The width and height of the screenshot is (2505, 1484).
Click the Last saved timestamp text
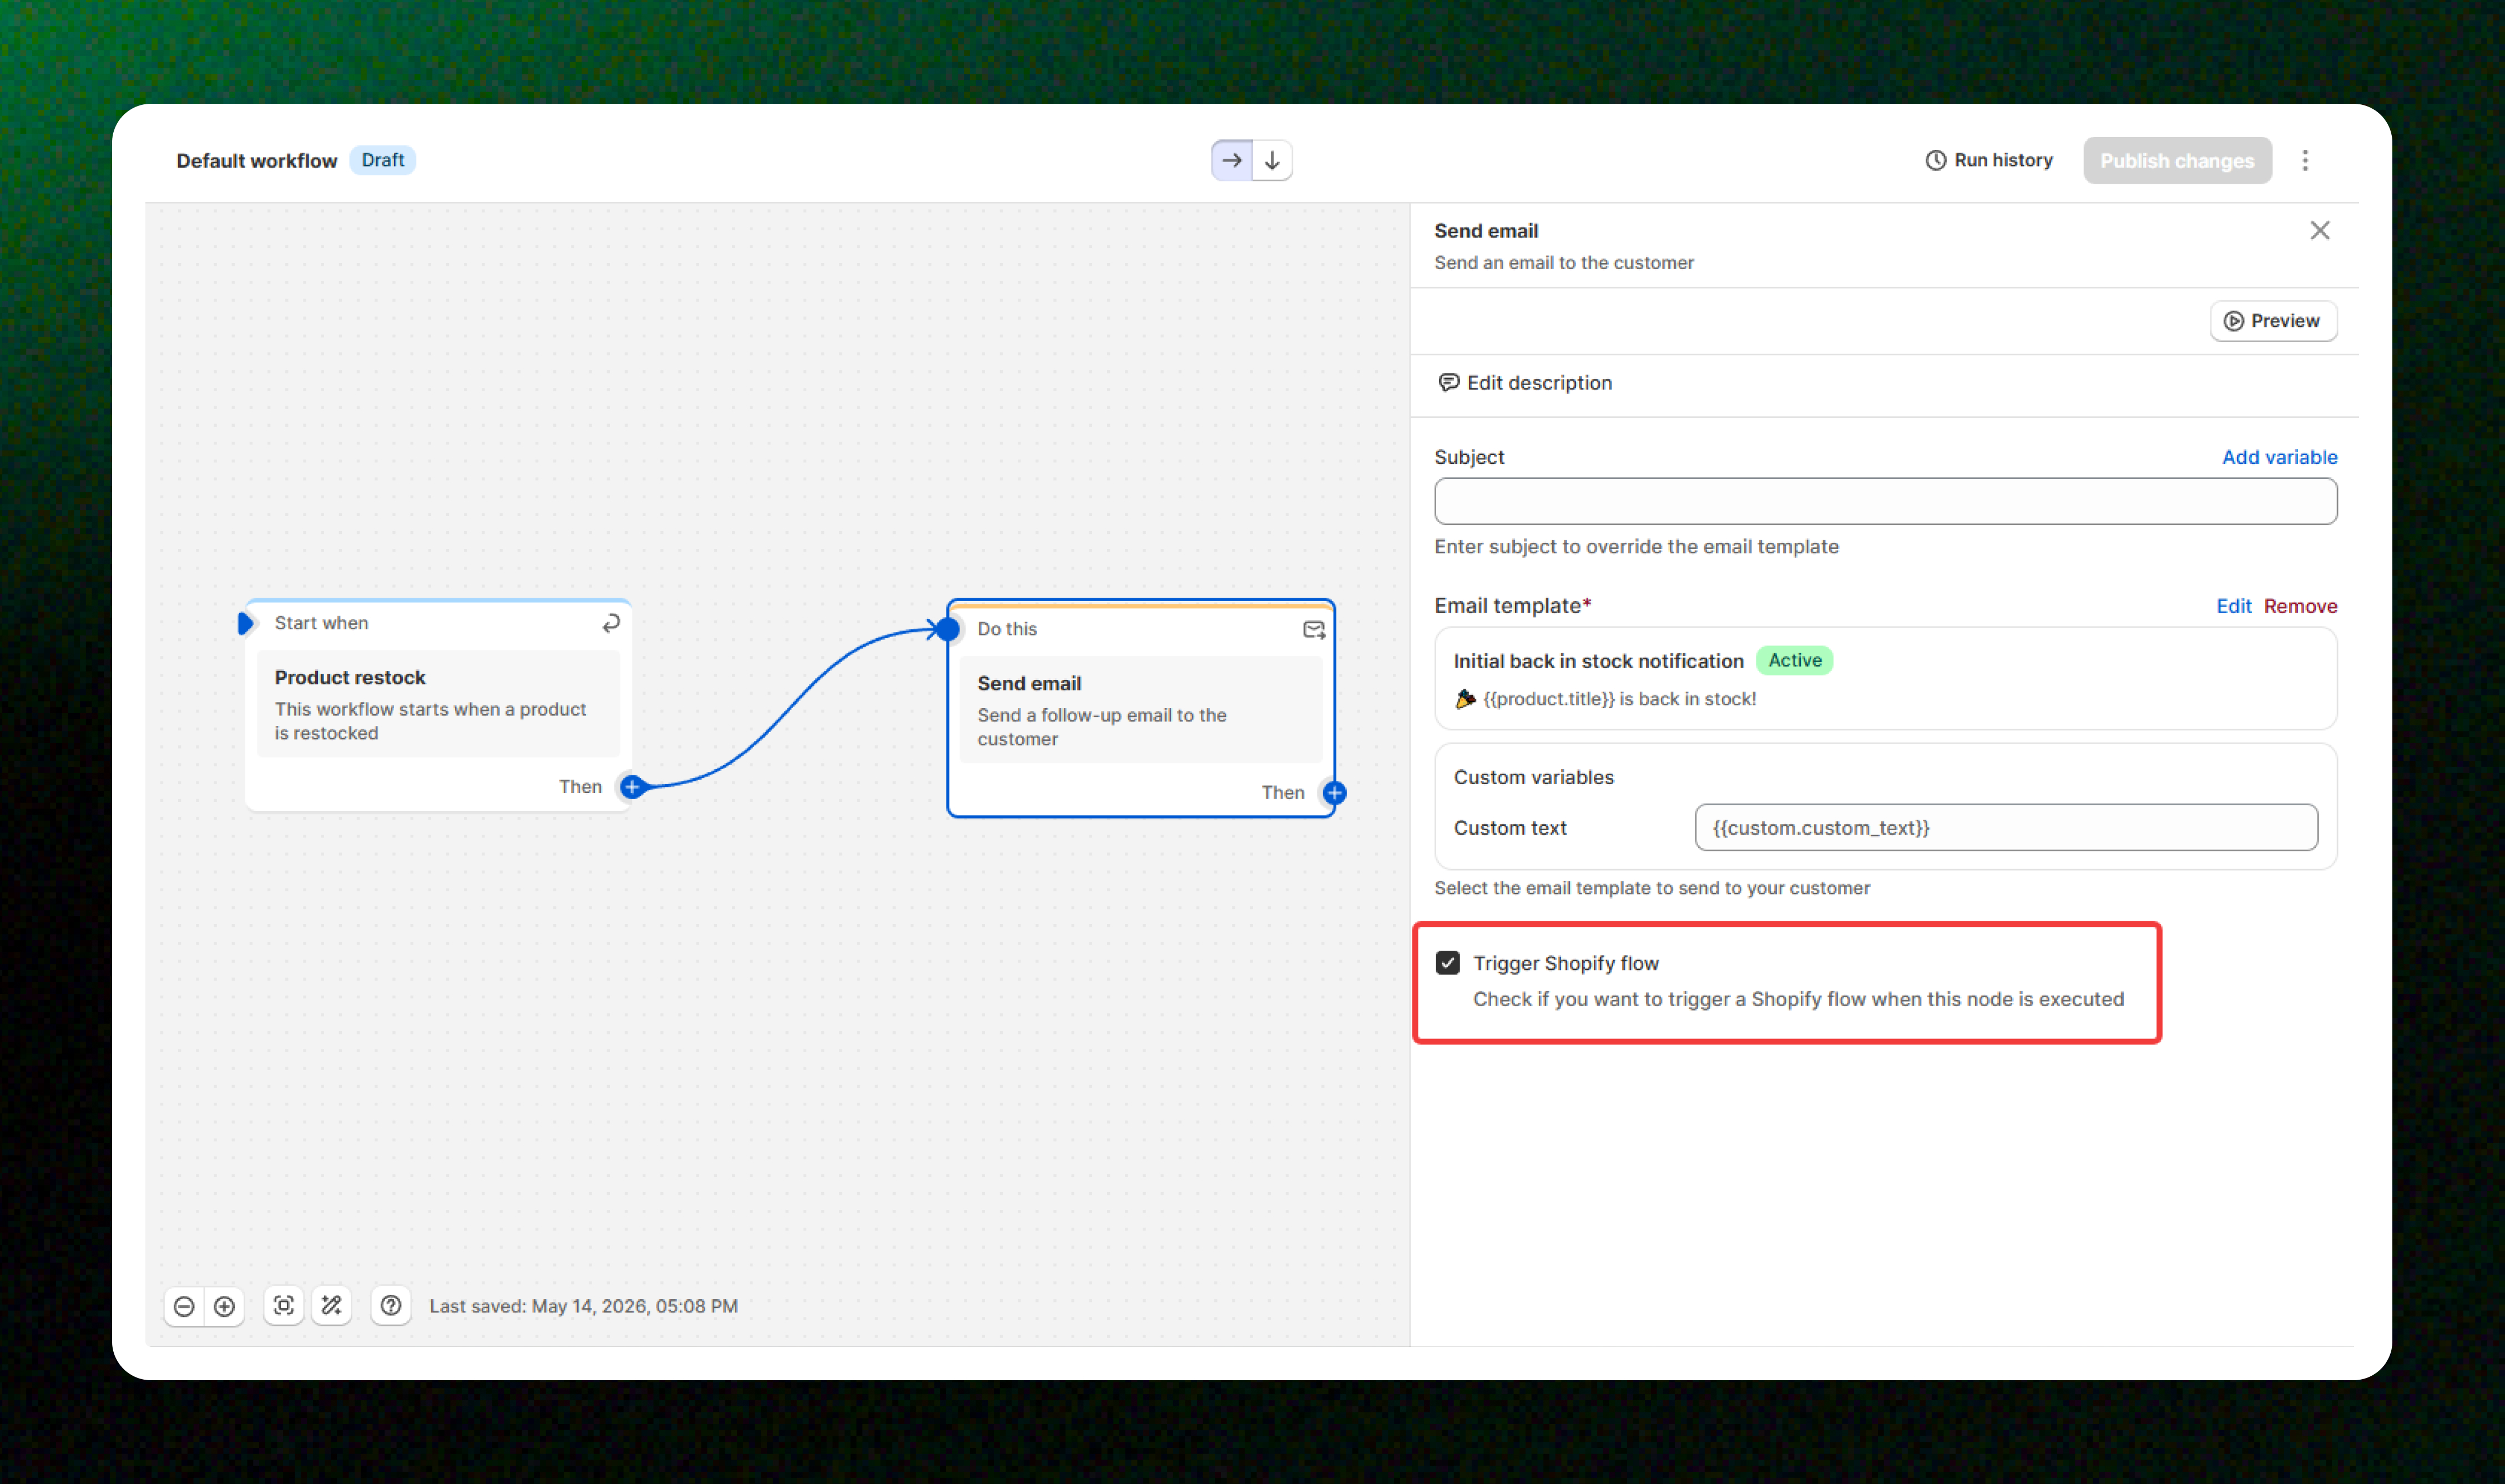[583, 1306]
